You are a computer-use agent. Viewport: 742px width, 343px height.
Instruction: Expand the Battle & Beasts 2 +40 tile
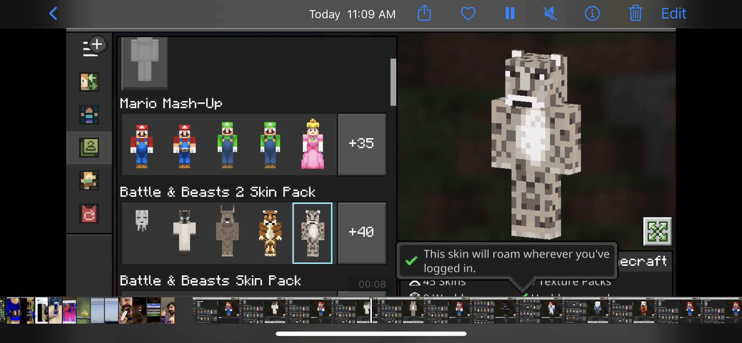tap(362, 232)
